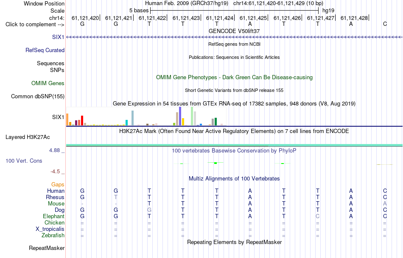
Task: Click position label 61,121,428
Action: 354,18
